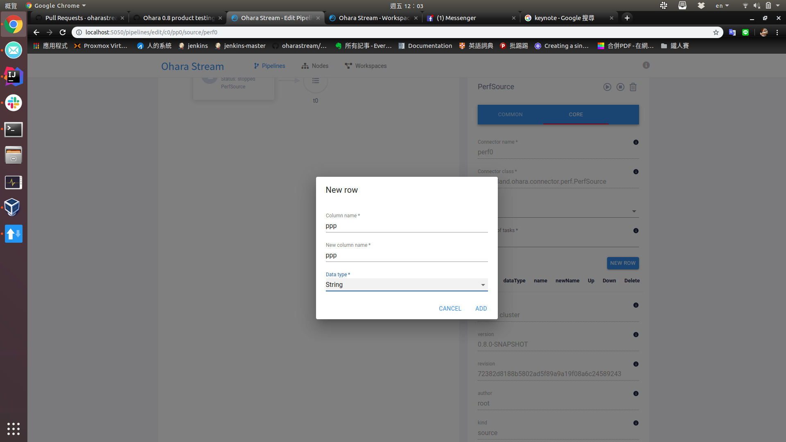Open the Nodes navigation item
Image resolution: width=786 pixels, height=442 pixels.
coord(315,66)
